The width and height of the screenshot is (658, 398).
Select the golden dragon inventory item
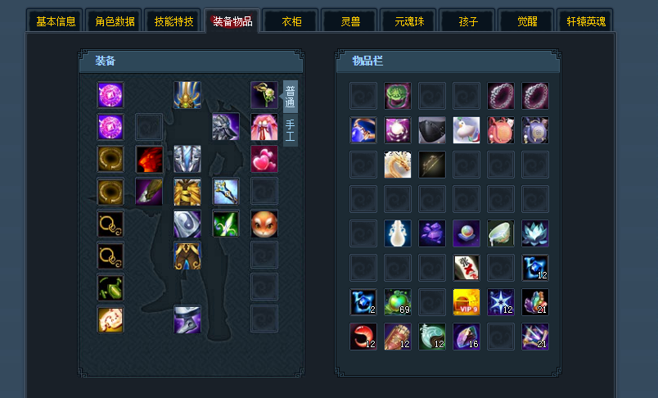[x=398, y=165]
